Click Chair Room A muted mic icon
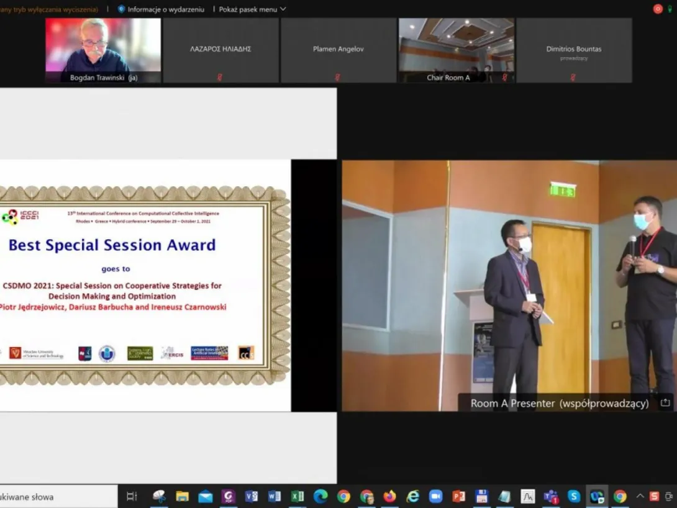Screen dimensions: 677x508 (x=504, y=78)
